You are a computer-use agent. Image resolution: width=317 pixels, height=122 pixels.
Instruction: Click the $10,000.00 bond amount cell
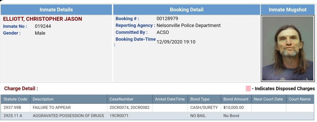pyautogui.click(x=236, y=108)
